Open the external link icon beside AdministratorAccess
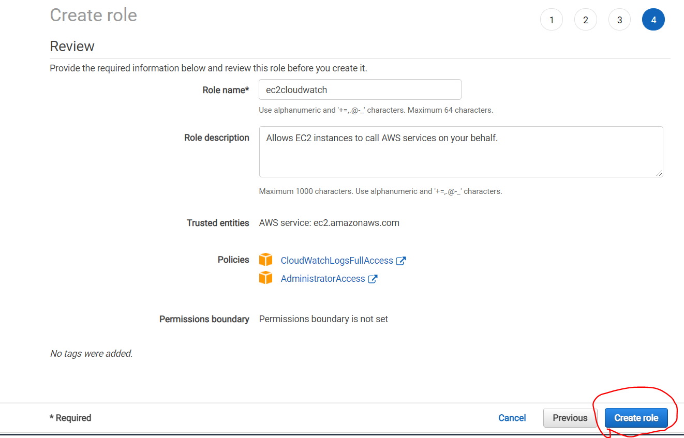Image resolution: width=684 pixels, height=438 pixels. [373, 279]
